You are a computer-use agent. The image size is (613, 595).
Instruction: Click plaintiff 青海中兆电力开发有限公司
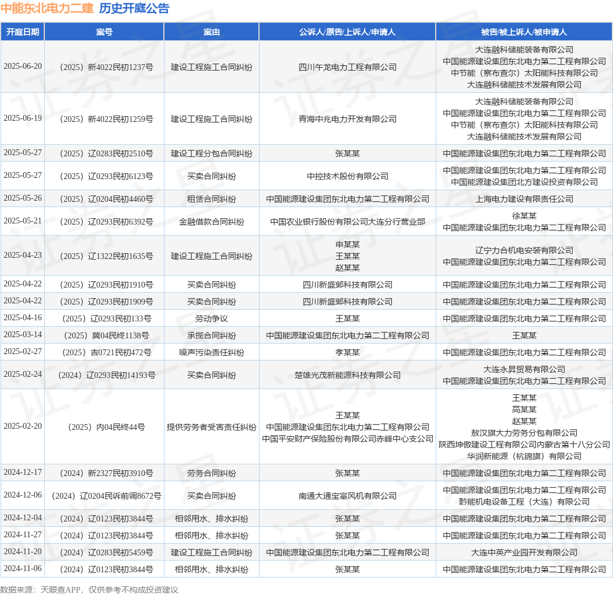click(x=347, y=119)
